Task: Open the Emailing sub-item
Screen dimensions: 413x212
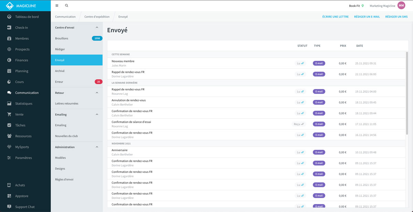Action: point(76,125)
